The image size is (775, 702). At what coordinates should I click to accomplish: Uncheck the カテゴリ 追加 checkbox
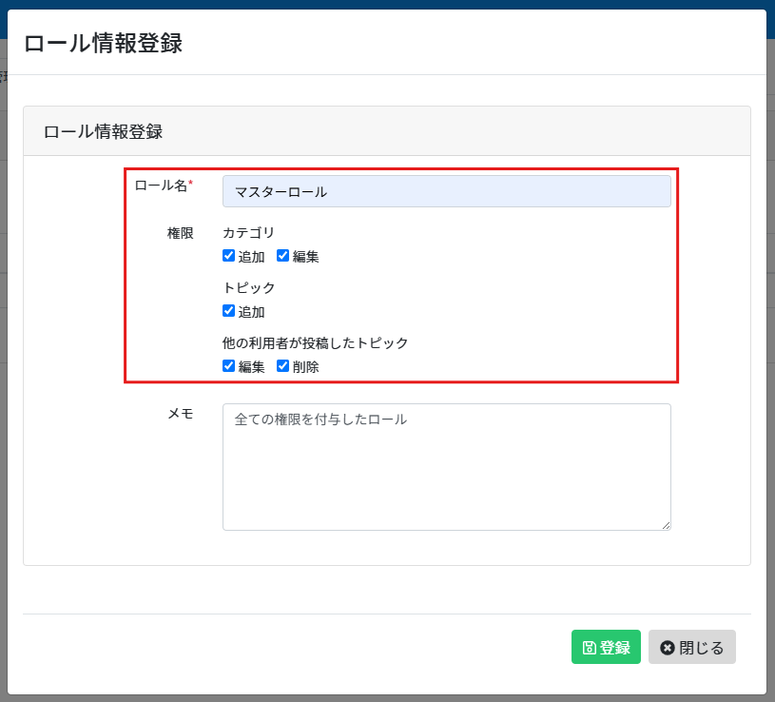pyautogui.click(x=228, y=256)
